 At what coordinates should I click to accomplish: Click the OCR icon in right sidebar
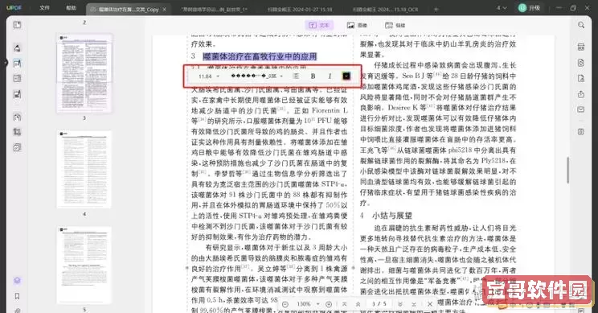tap(581, 47)
